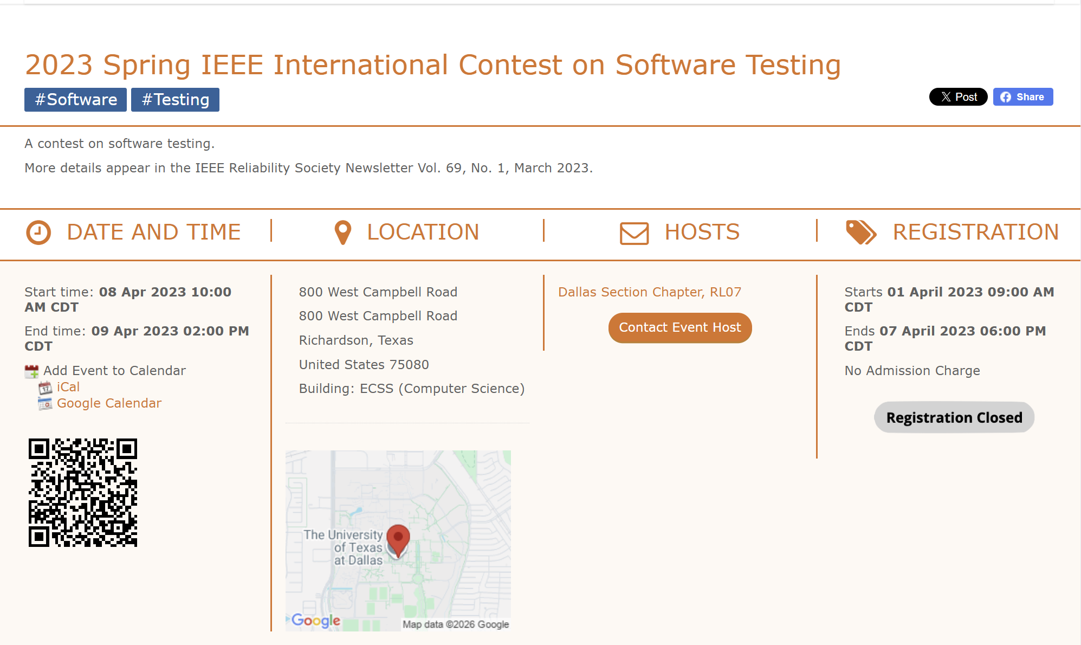The image size is (1081, 645).
Task: Click the iCal calendar icon
Action: pos(45,388)
